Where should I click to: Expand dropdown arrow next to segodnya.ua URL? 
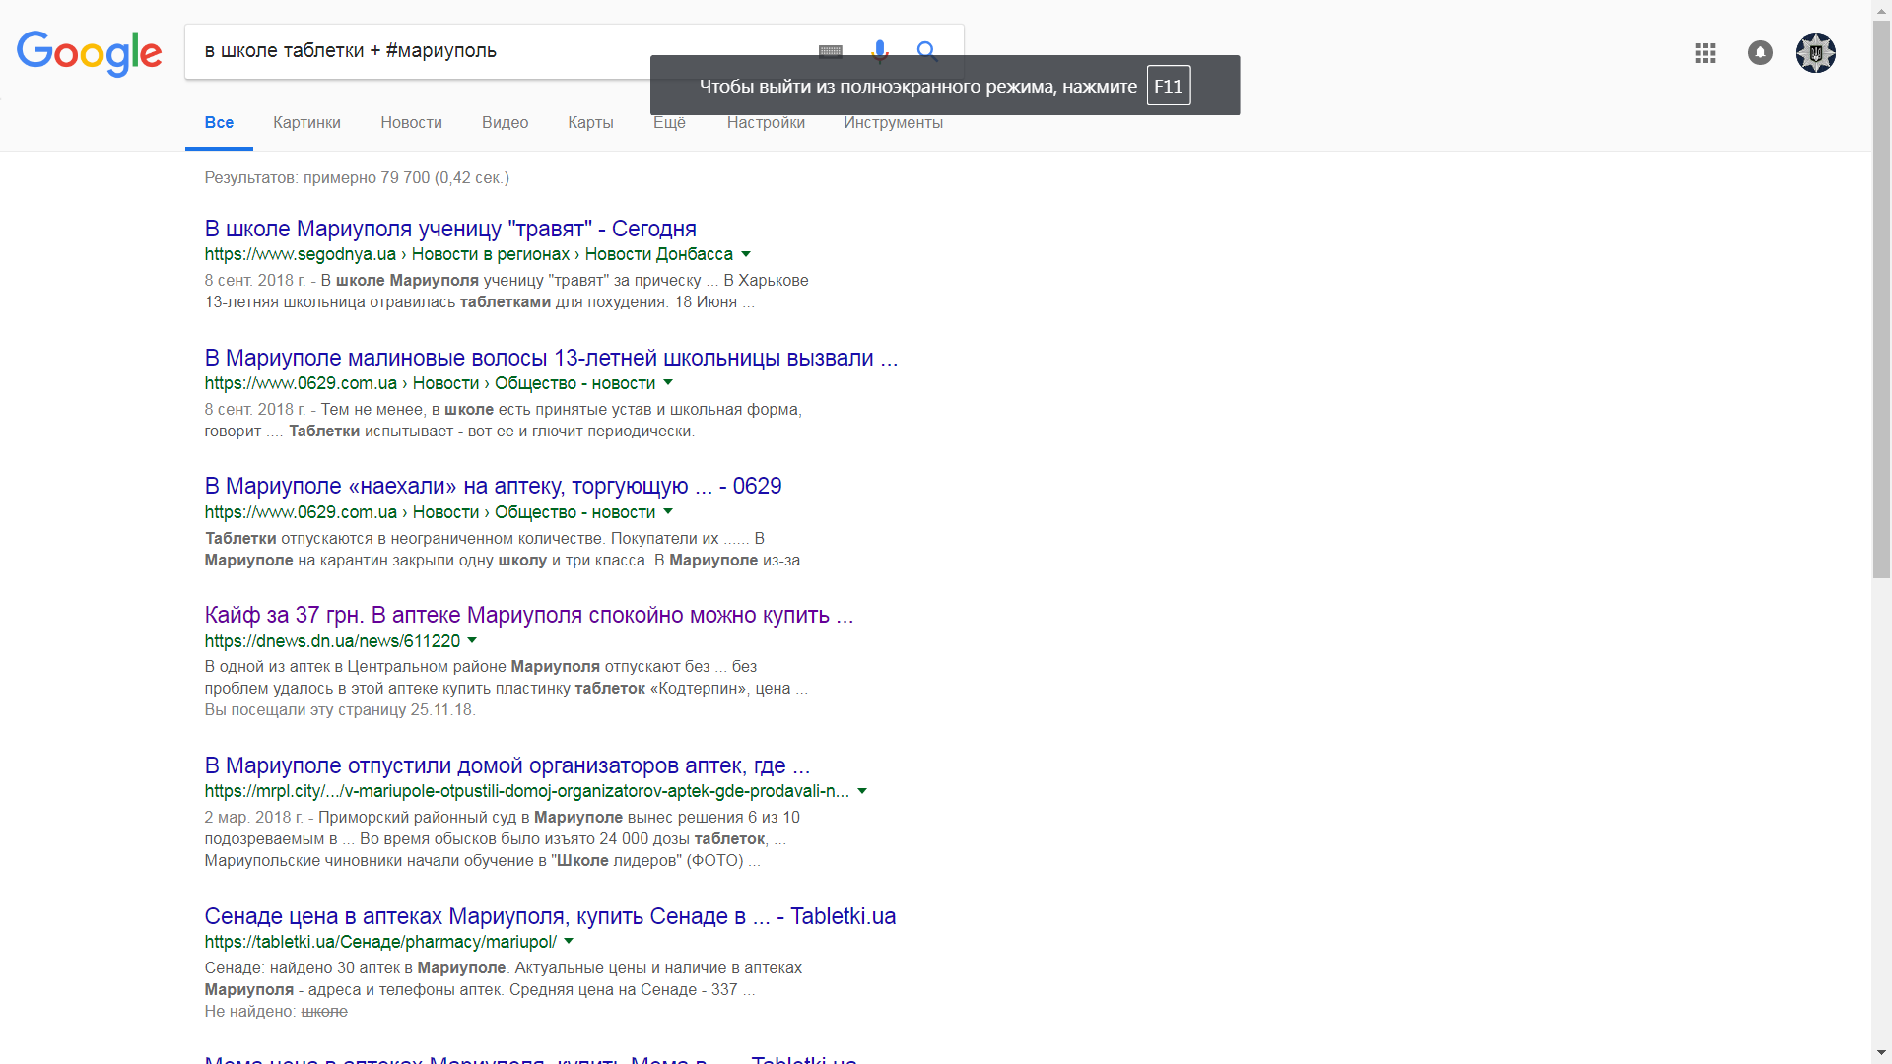pyautogui.click(x=746, y=254)
